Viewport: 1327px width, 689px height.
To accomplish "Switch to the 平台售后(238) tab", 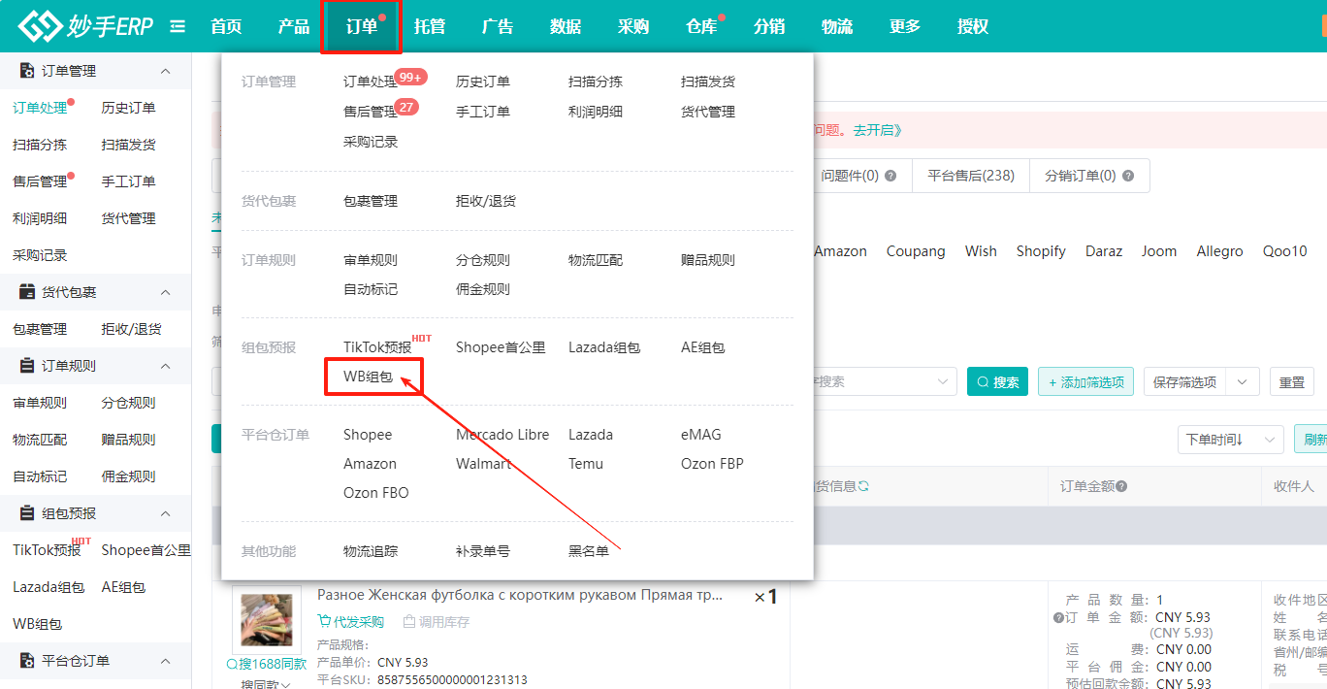I will point(971,176).
